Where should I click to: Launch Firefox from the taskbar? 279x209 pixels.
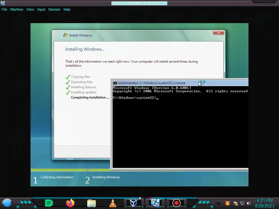tap(70, 203)
